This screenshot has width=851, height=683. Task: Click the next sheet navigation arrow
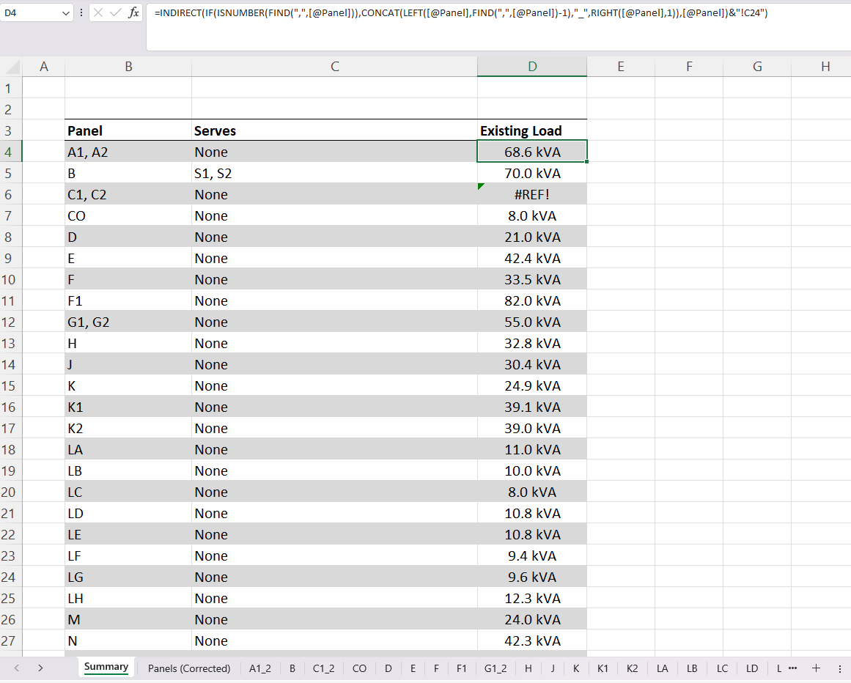(x=41, y=668)
